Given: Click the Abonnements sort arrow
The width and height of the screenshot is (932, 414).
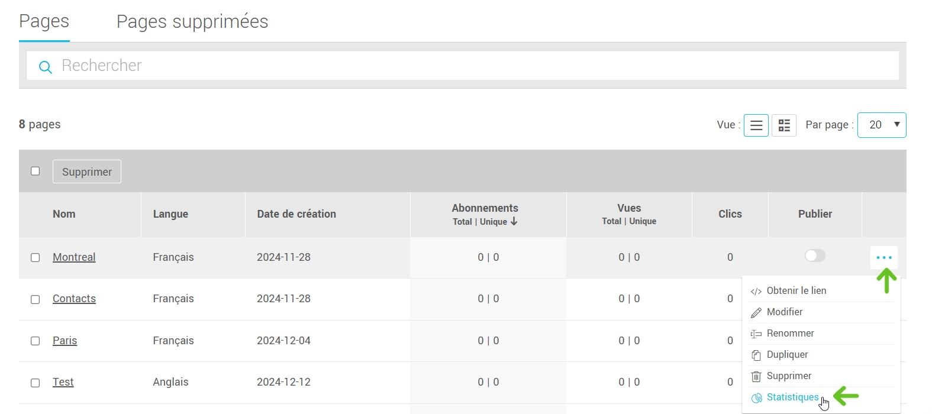Looking at the screenshot, I should [x=514, y=221].
